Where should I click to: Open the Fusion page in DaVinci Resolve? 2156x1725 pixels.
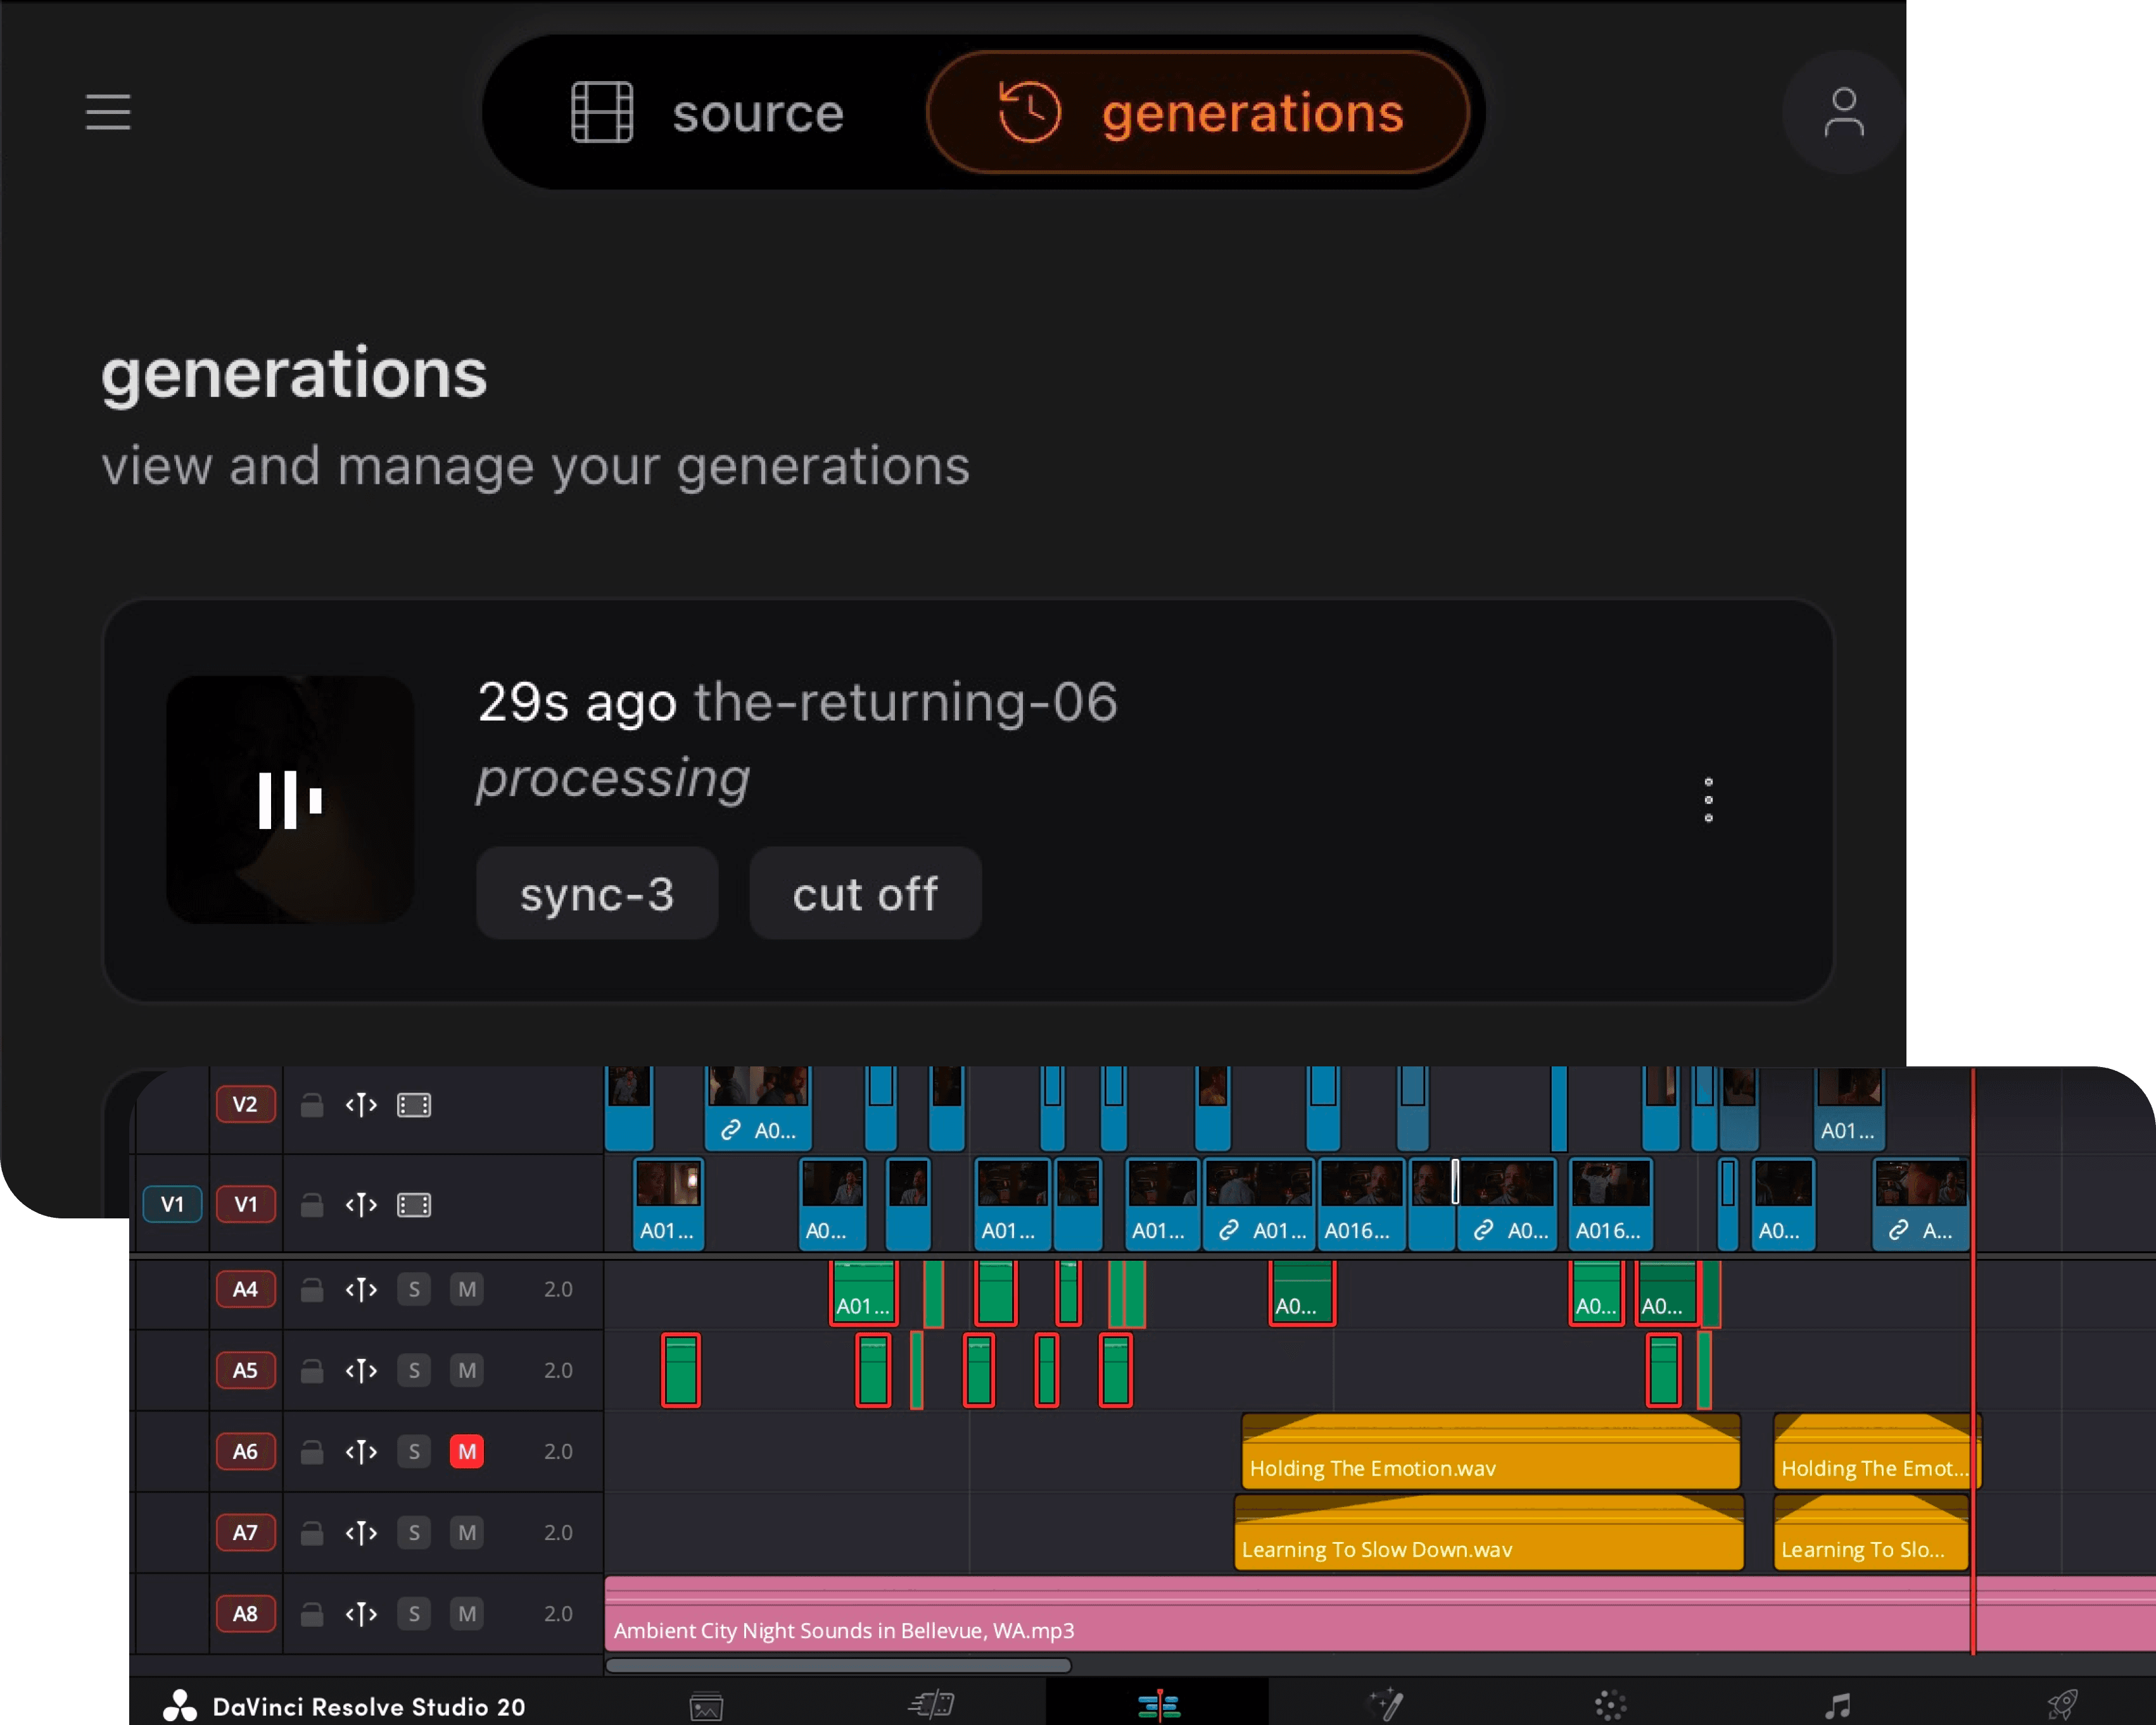coord(1385,1704)
